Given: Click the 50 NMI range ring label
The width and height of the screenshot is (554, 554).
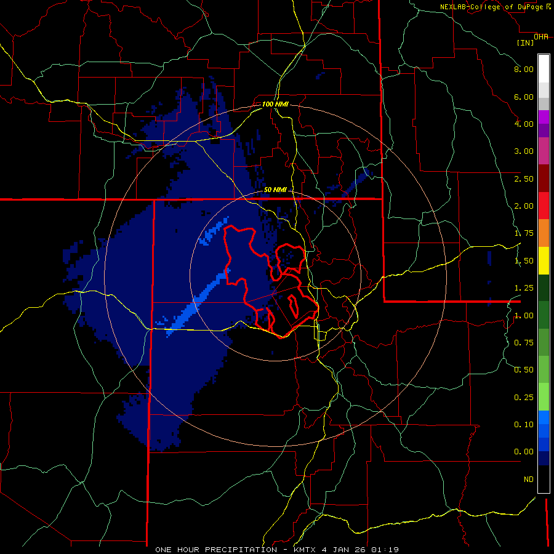Looking at the screenshot, I should click(275, 190).
